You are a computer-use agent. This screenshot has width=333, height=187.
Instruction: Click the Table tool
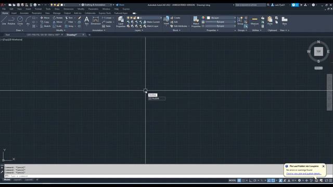pyautogui.click(x=106, y=26)
